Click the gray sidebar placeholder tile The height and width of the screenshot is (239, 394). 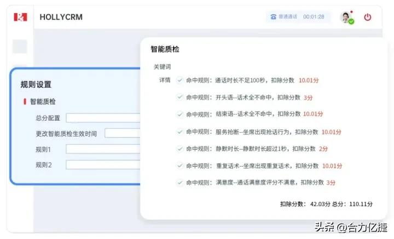[x=20, y=47]
